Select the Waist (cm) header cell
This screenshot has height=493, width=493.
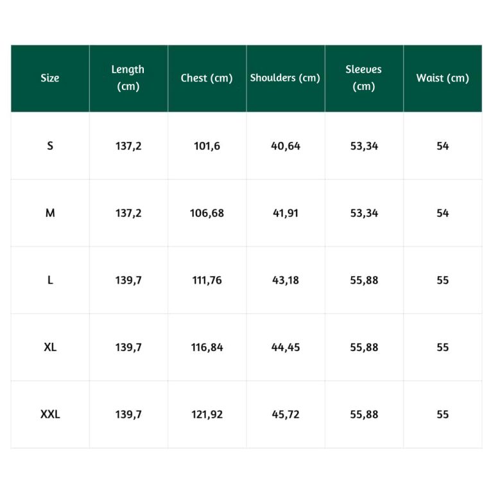coord(443,78)
